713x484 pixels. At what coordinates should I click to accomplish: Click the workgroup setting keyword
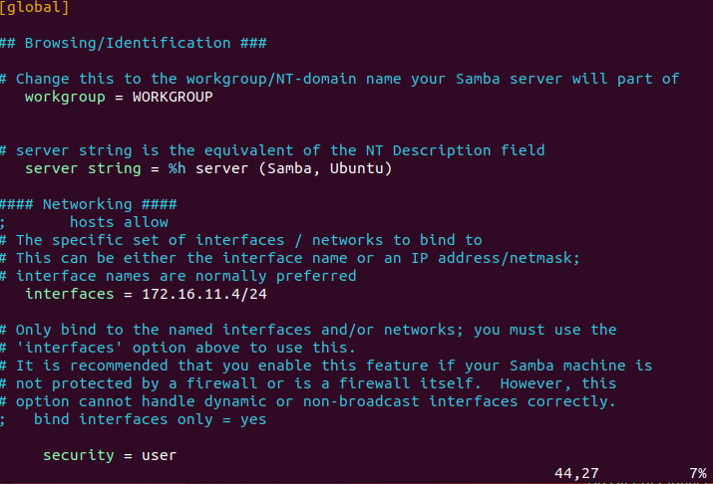point(65,98)
